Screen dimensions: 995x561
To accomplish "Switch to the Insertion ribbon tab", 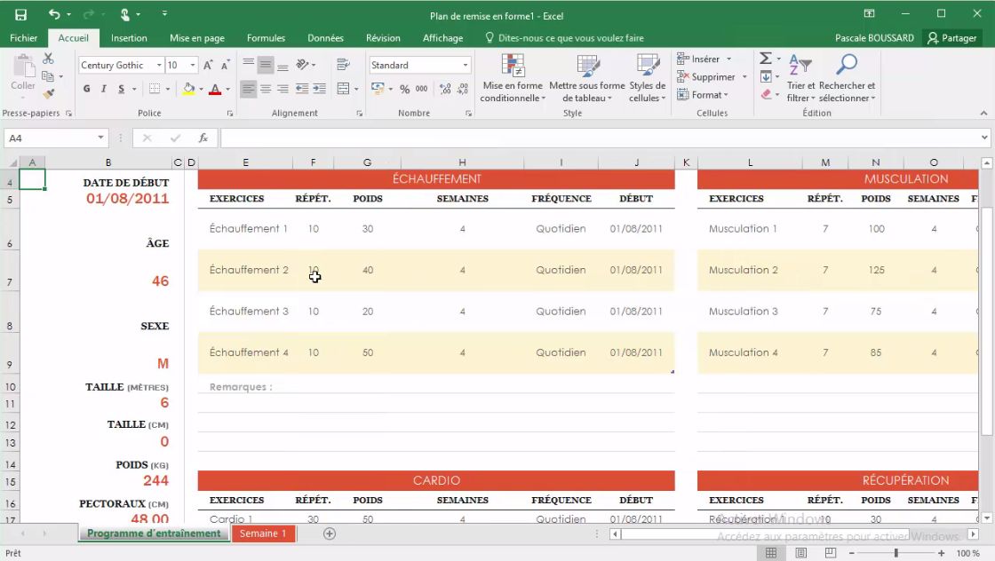I will [129, 37].
